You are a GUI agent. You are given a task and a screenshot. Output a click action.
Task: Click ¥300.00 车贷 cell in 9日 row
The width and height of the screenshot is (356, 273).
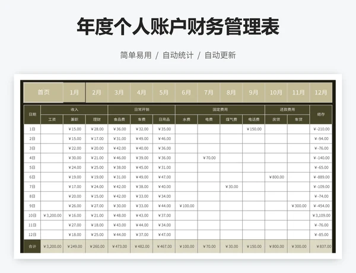(x=298, y=206)
